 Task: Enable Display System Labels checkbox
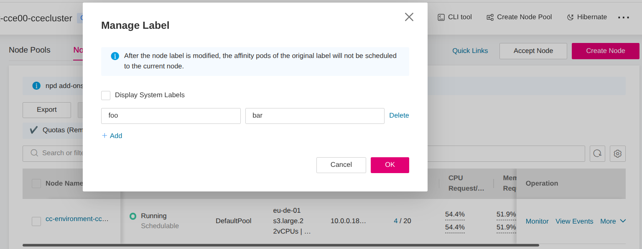[x=106, y=96]
